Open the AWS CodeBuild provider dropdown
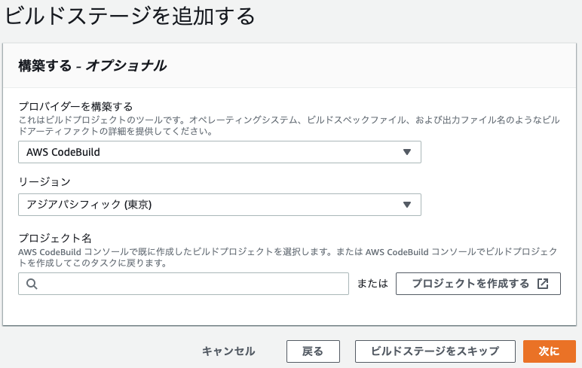Screen dimensions: 582x368 pyautogui.click(x=219, y=152)
